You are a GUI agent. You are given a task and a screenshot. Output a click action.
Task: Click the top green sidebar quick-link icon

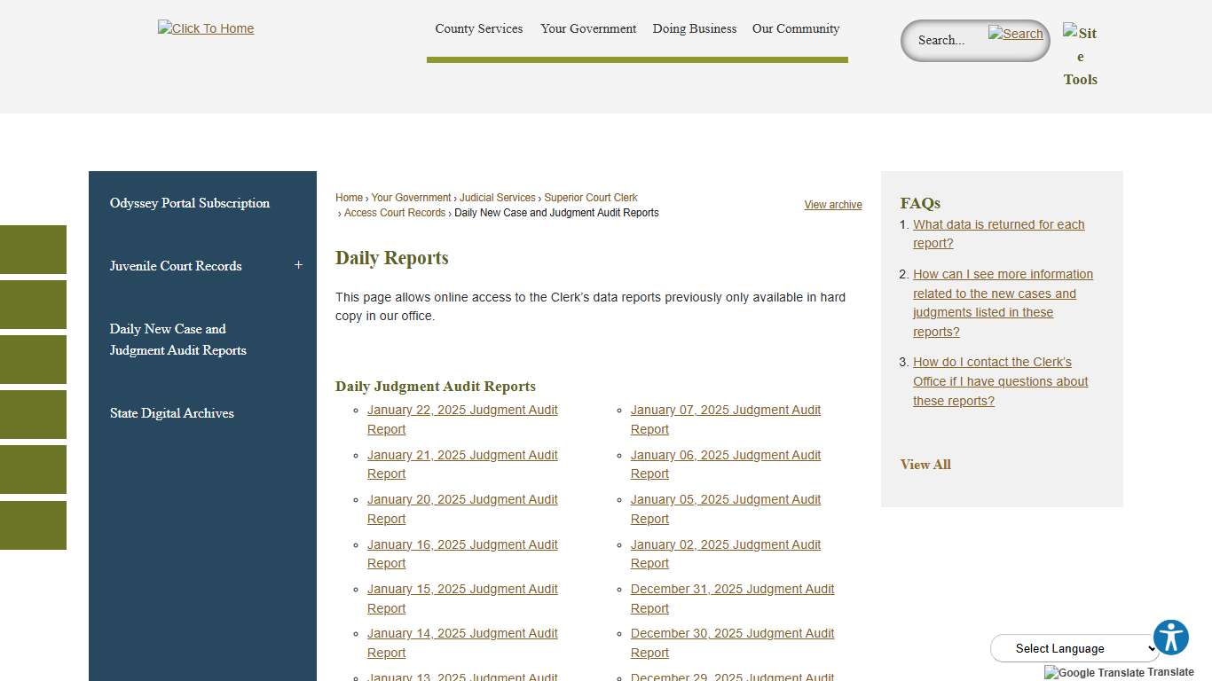(x=33, y=249)
